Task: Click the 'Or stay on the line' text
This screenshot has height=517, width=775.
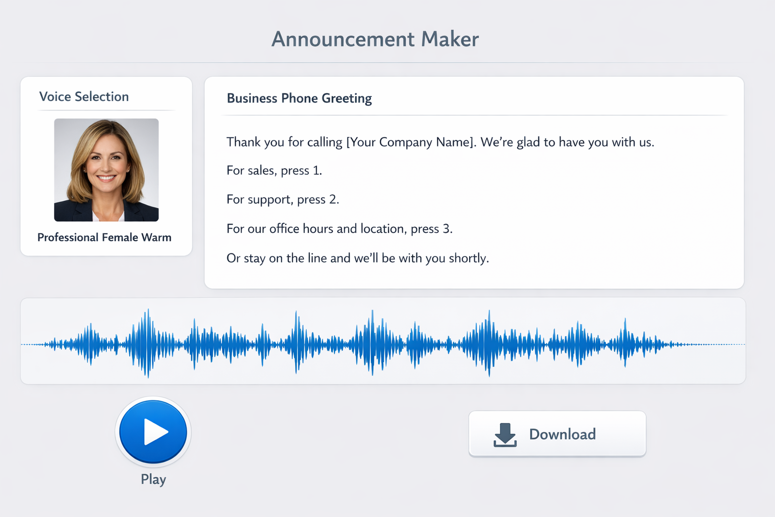Action: pos(358,258)
